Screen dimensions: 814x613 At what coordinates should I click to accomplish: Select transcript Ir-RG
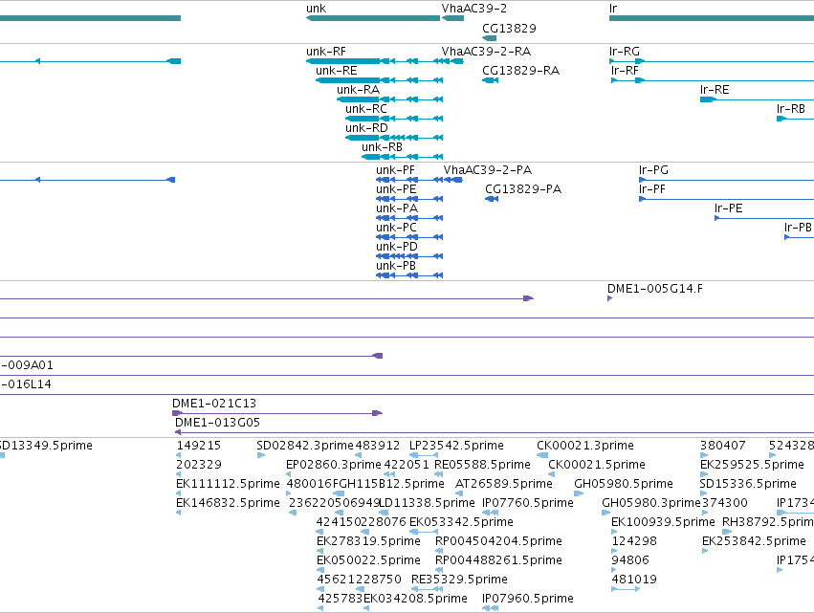[712, 61]
